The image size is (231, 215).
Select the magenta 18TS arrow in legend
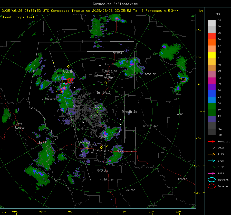211,174
